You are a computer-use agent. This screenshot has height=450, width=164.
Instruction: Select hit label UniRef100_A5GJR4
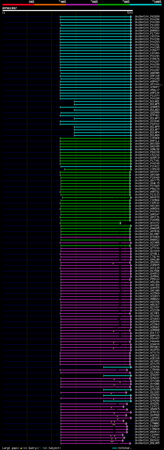(x=147, y=282)
